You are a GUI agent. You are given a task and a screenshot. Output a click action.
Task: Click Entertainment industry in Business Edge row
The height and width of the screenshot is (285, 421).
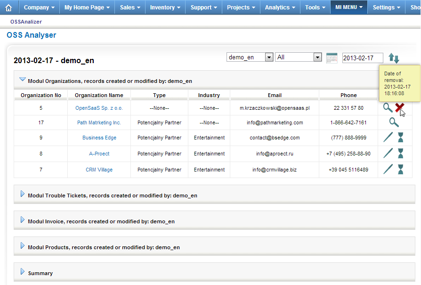point(209,138)
